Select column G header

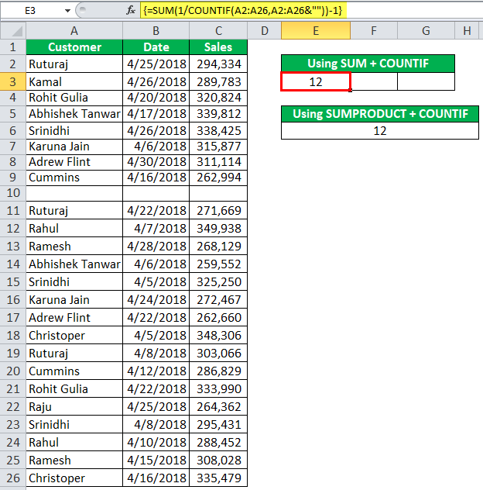(x=426, y=31)
